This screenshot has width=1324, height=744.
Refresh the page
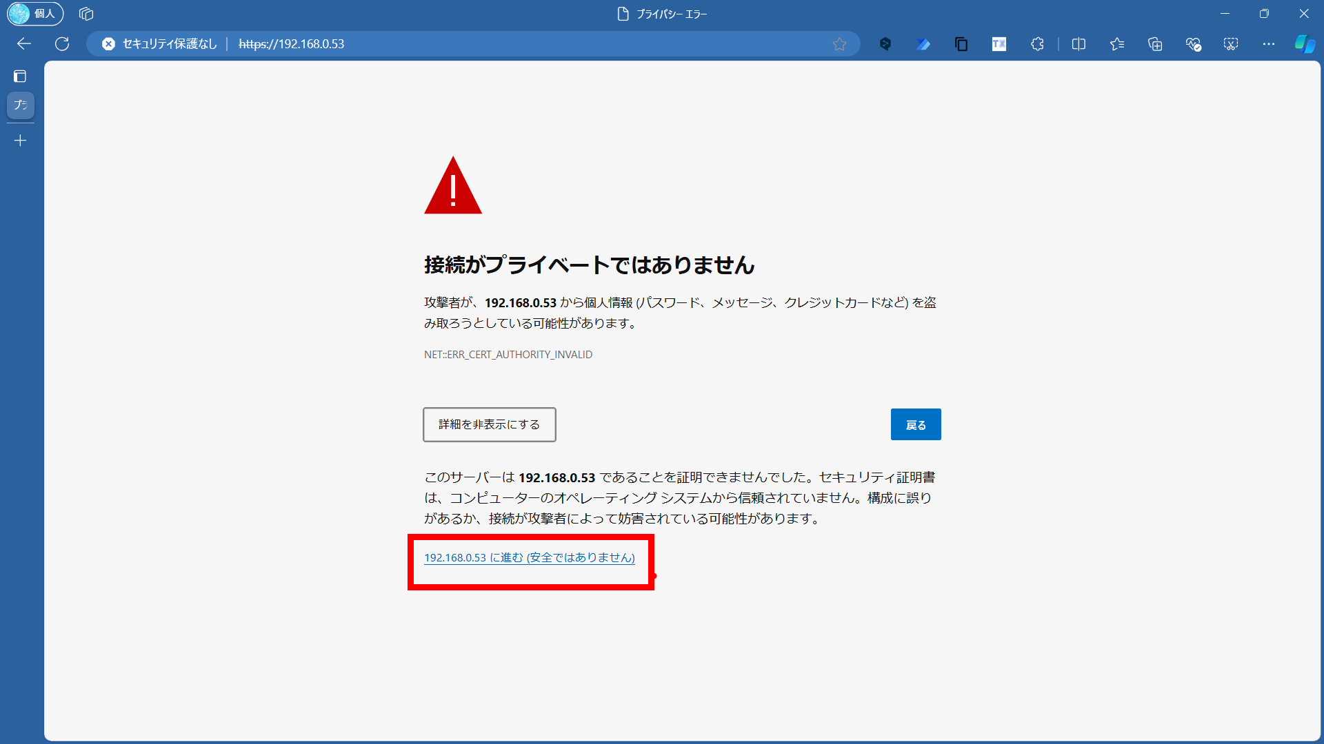pos(62,44)
